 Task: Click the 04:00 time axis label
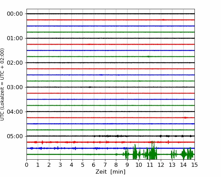[x=15, y=112]
